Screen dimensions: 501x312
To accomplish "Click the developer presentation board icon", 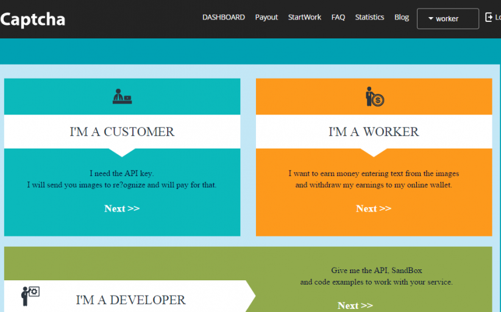I will [x=30, y=296].
